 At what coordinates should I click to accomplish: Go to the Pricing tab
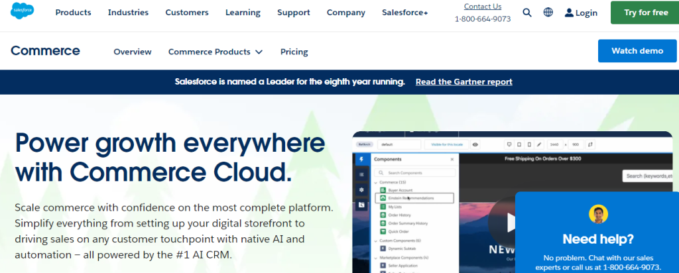294,52
